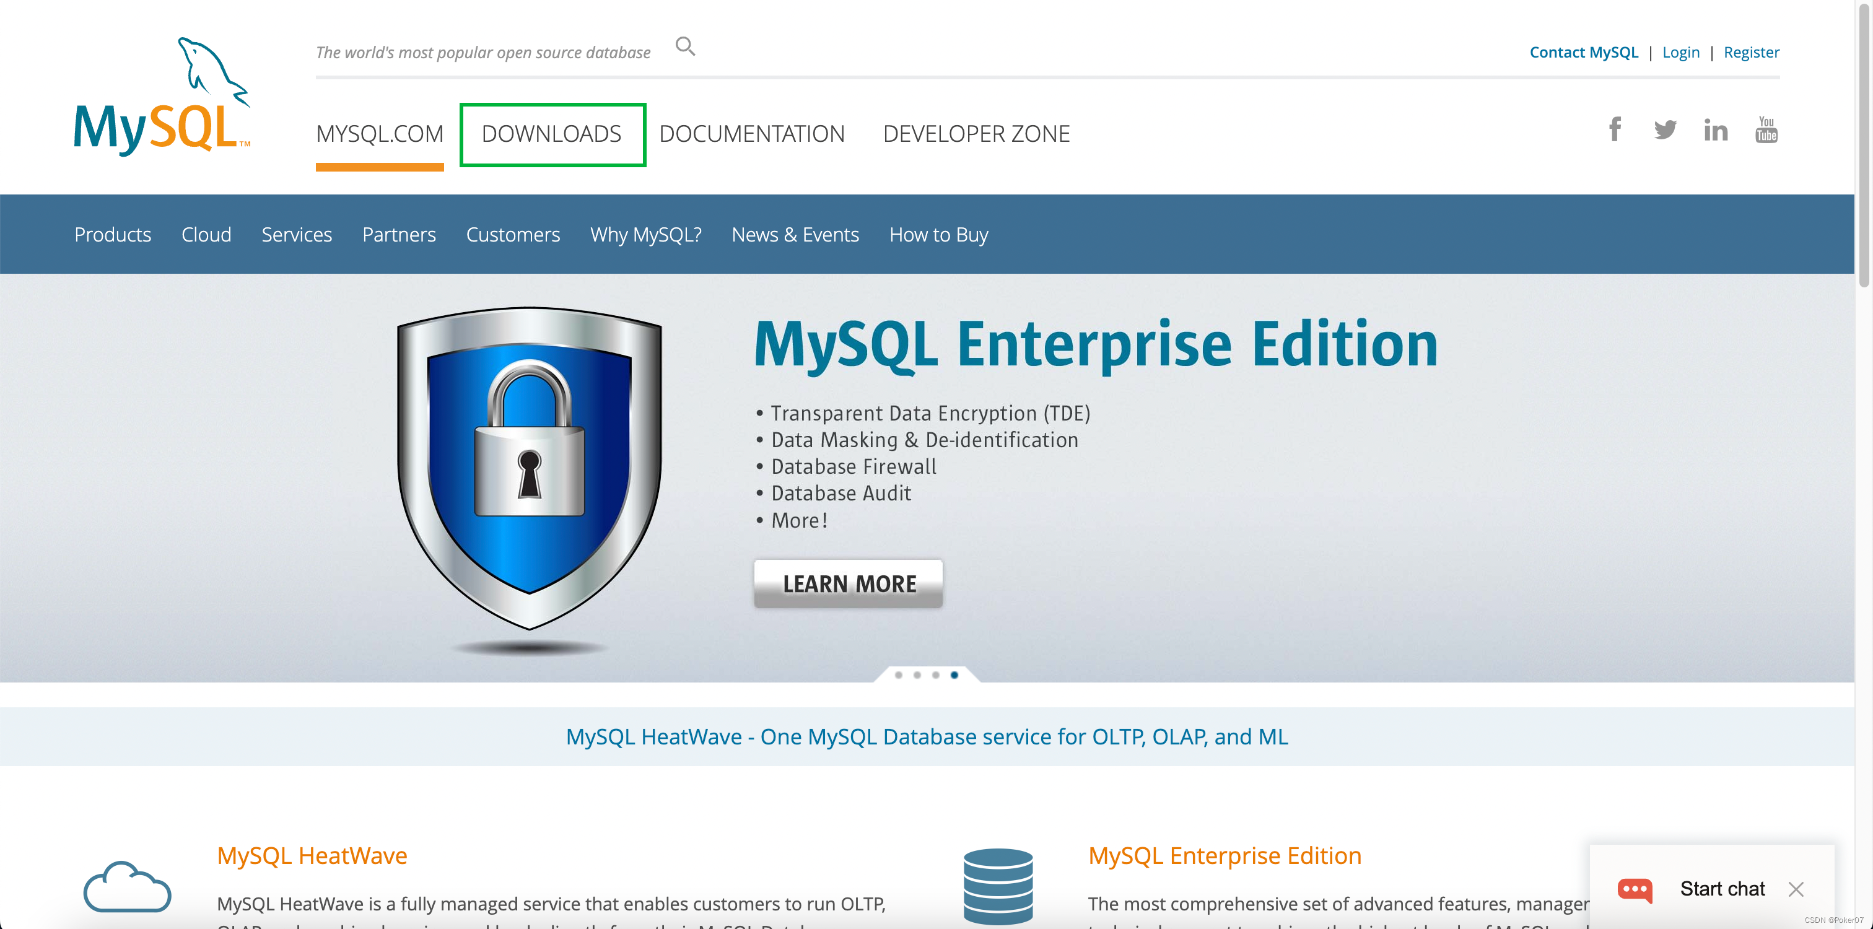
Task: Click 'Data Masking & De-identification' bullet
Action: click(924, 440)
